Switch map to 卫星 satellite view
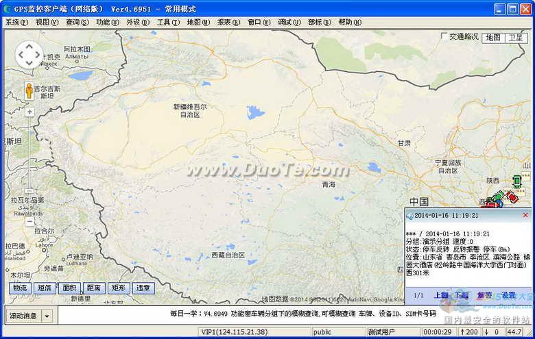 pyautogui.click(x=516, y=38)
